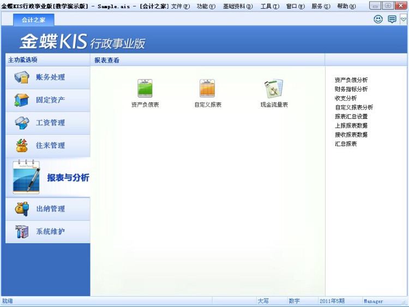The image size is (409, 307).
Task: Click the 2011年5期 status bar period
Action: tap(332, 301)
